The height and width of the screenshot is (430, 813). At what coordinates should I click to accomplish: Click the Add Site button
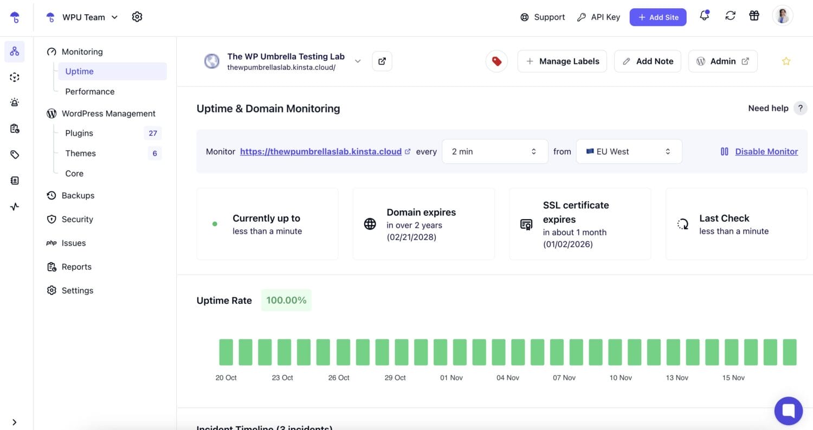pyautogui.click(x=657, y=17)
